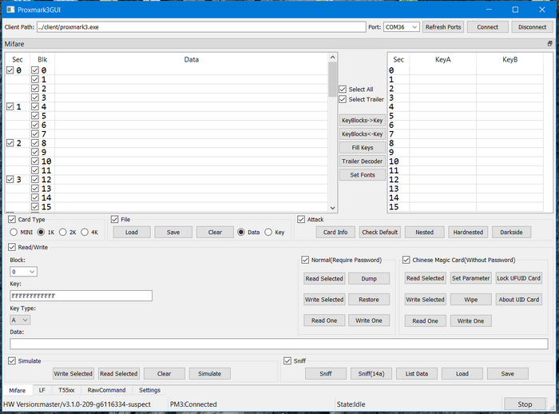559x414 pixels.
Task: Click the Dump button
Action: (369, 278)
